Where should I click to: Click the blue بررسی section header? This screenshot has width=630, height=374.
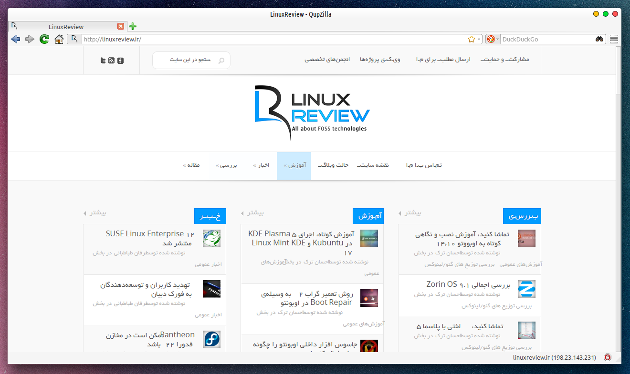point(522,216)
